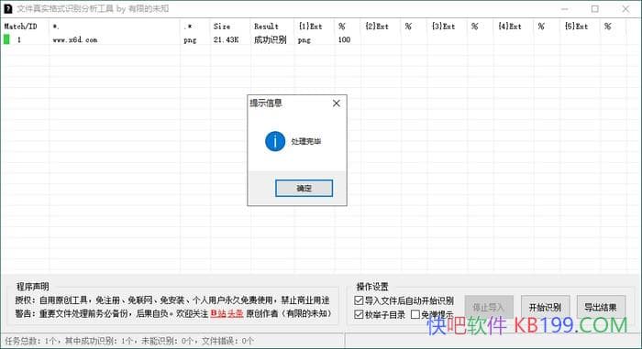642x349 pixels.
Task: Maximize the main application window
Action: click(595, 8)
